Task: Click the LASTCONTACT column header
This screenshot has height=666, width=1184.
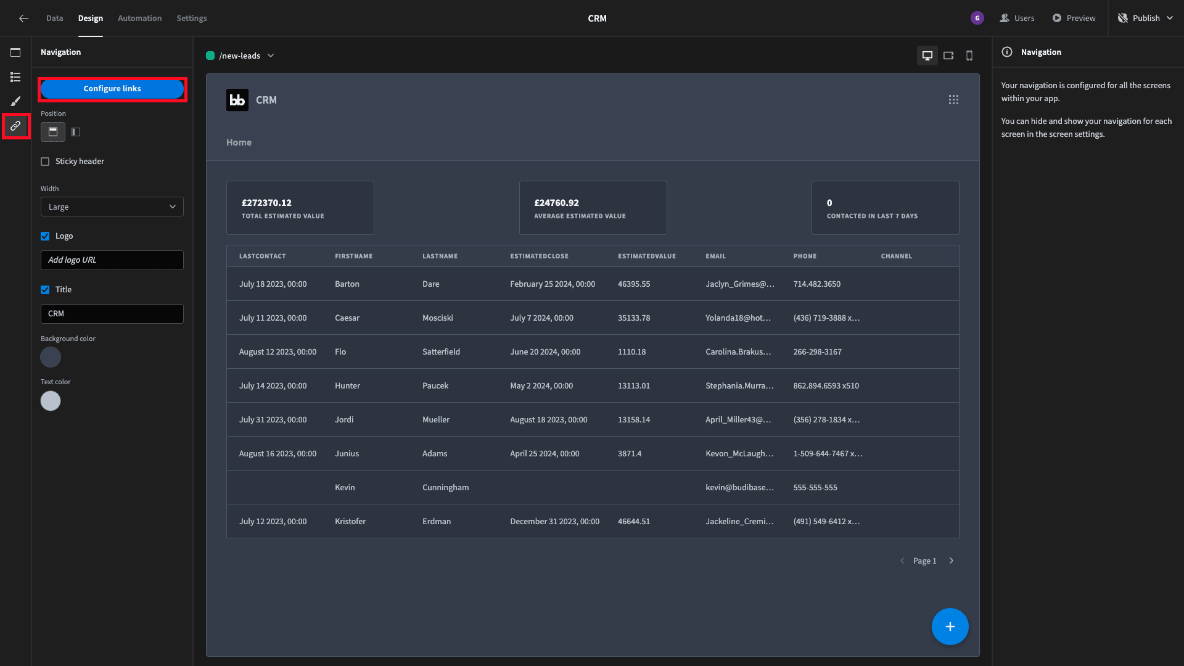Action: (x=262, y=257)
